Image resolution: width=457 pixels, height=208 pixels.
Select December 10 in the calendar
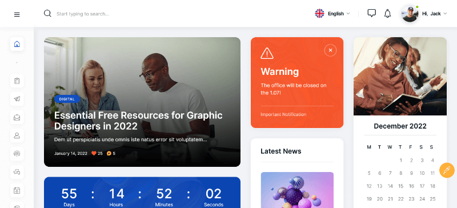pos(422,173)
